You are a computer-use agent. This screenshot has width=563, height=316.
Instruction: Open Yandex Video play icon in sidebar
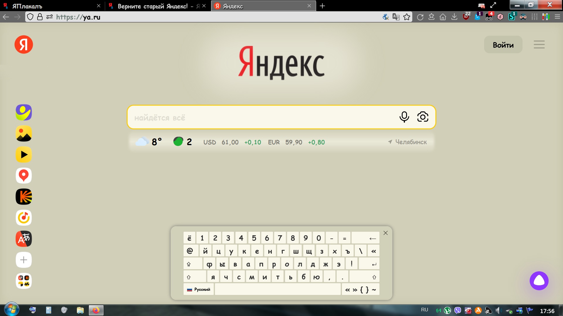(24, 154)
